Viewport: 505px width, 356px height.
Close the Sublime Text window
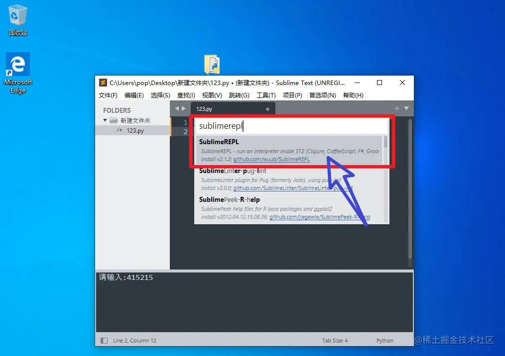(x=402, y=83)
